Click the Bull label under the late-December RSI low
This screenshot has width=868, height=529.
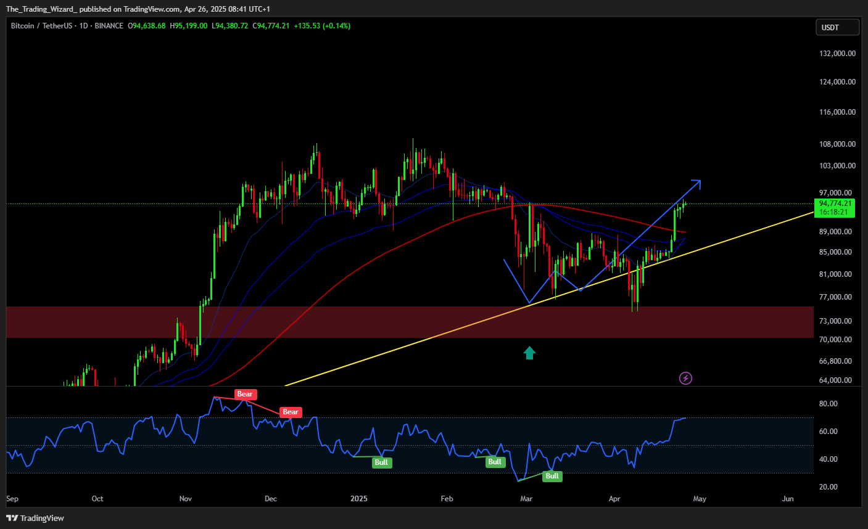coord(381,462)
